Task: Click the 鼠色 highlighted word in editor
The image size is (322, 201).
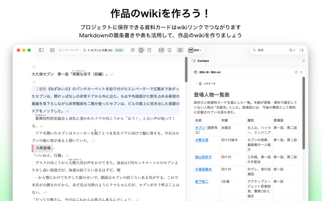Action: (x=43, y=89)
